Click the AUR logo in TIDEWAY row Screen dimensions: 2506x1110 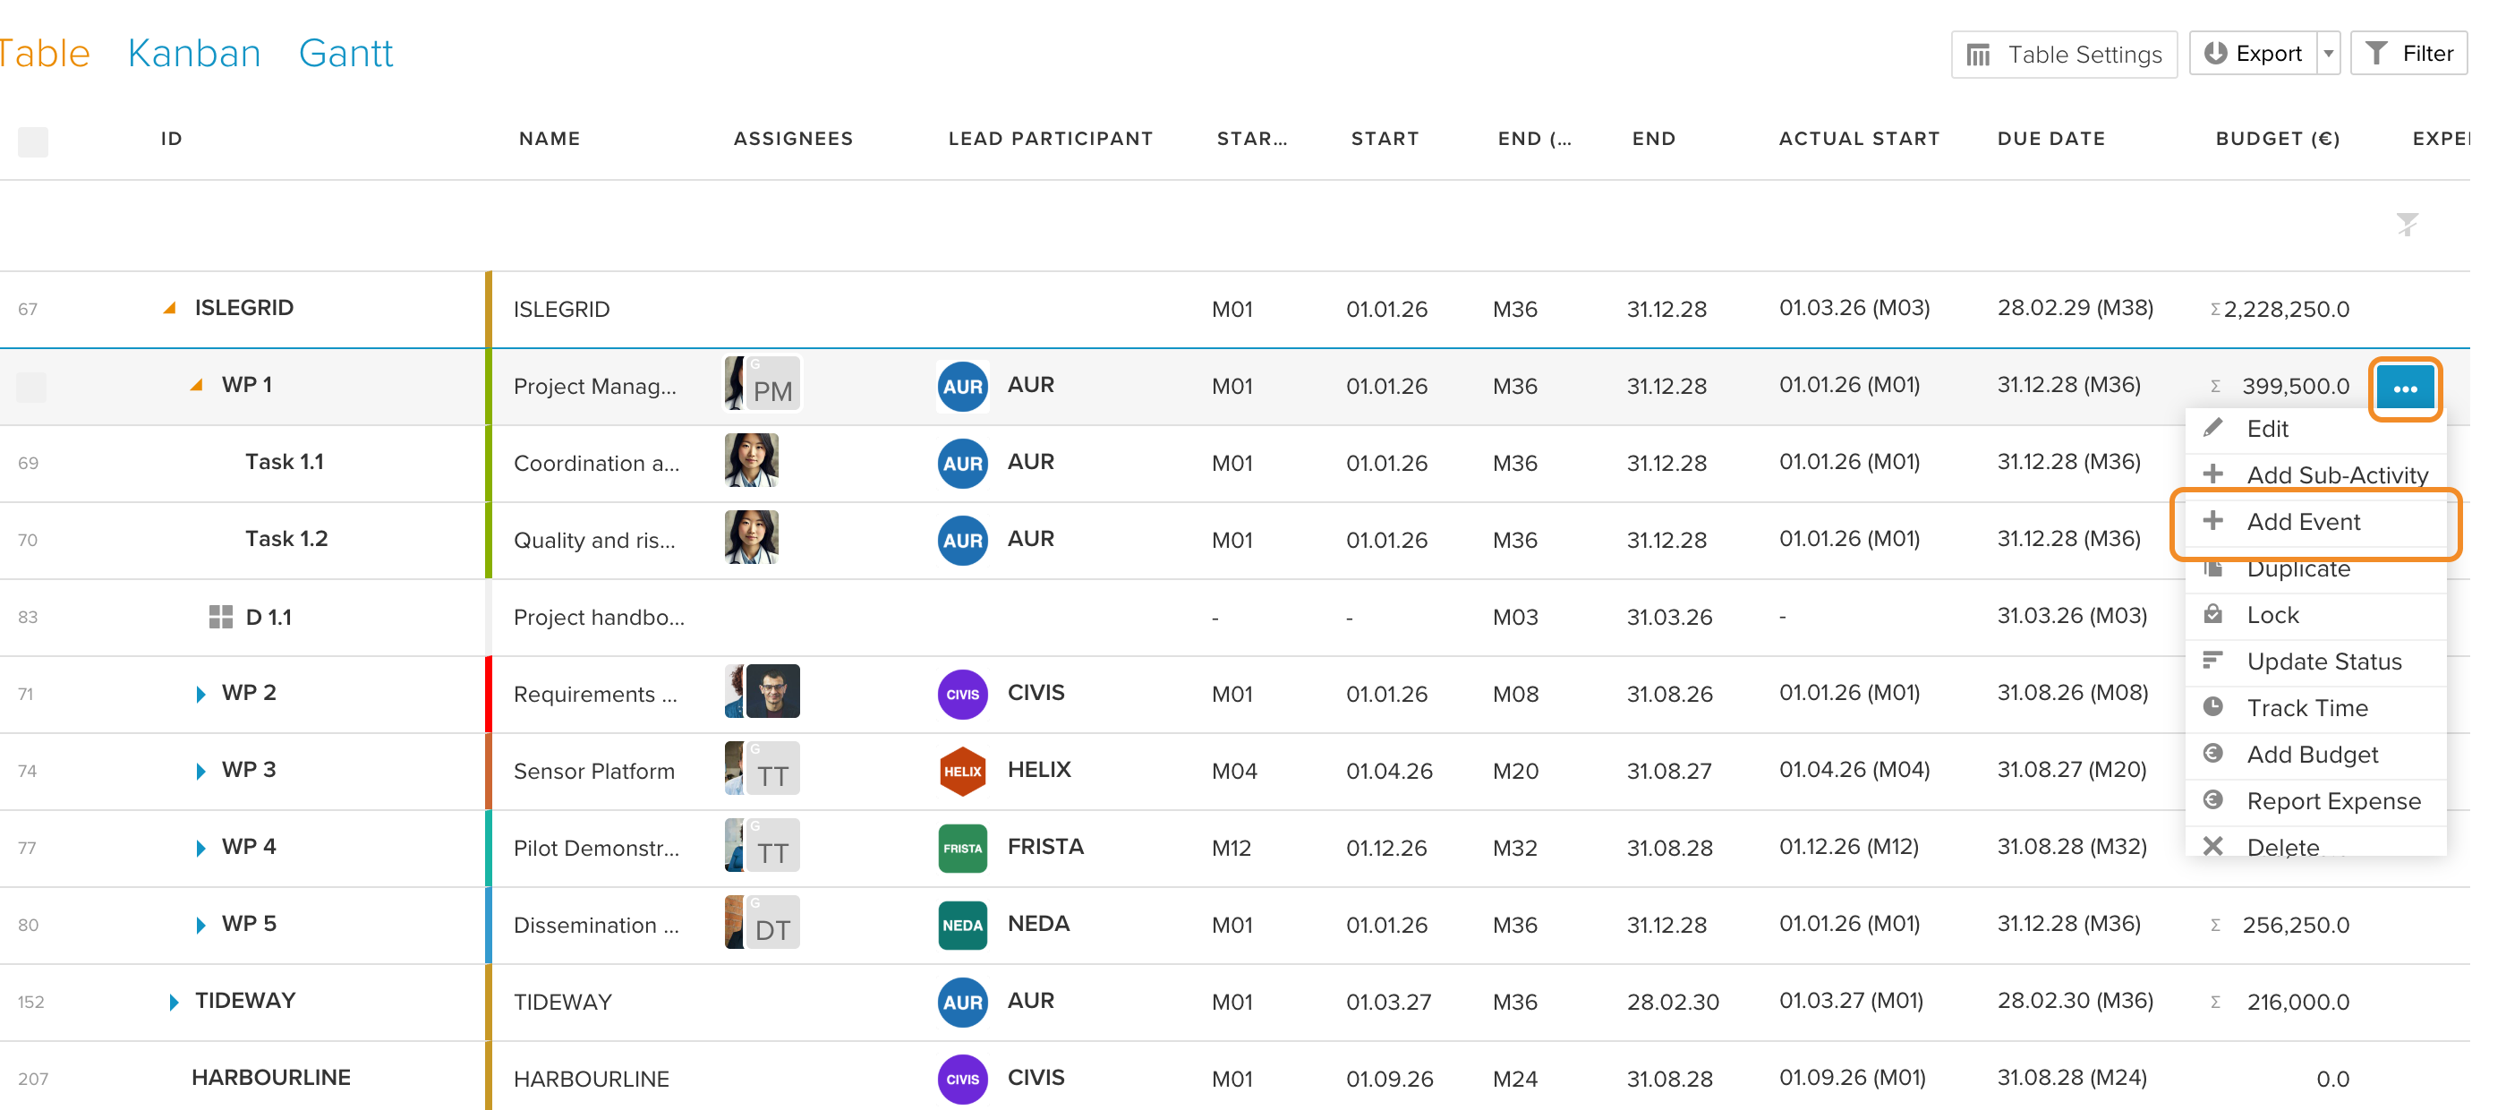962,1002
